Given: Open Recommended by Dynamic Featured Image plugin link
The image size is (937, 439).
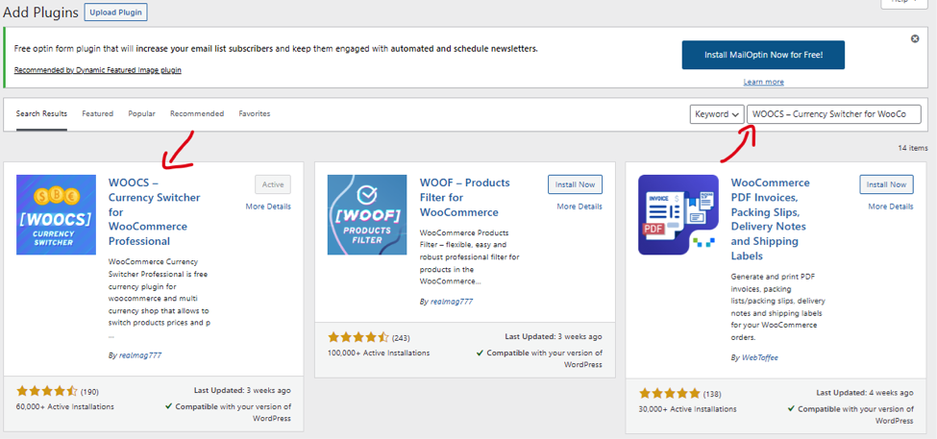Looking at the screenshot, I should coord(97,70).
